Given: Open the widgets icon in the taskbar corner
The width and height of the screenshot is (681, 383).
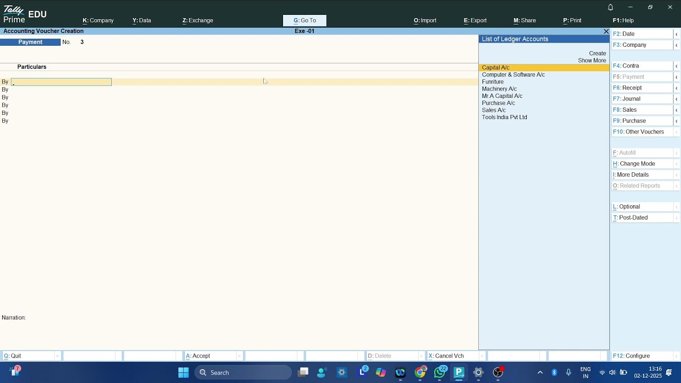Looking at the screenshot, I should pyautogui.click(x=15, y=371).
